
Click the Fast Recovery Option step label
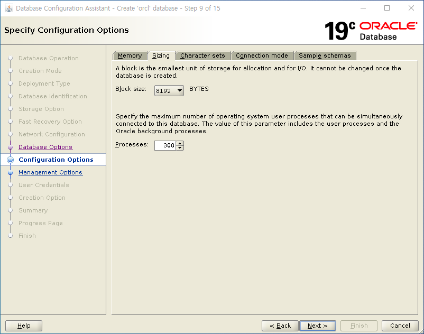tap(50, 122)
